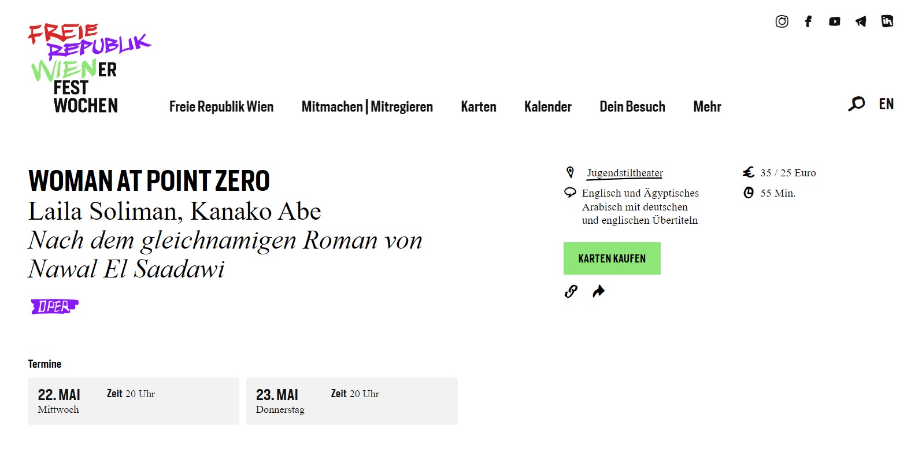The image size is (911, 455).
Task: Open the Telegram channel icon
Action: tap(861, 21)
